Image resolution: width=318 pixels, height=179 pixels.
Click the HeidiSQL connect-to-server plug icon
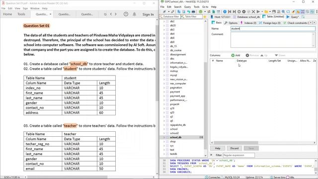coord(164,11)
